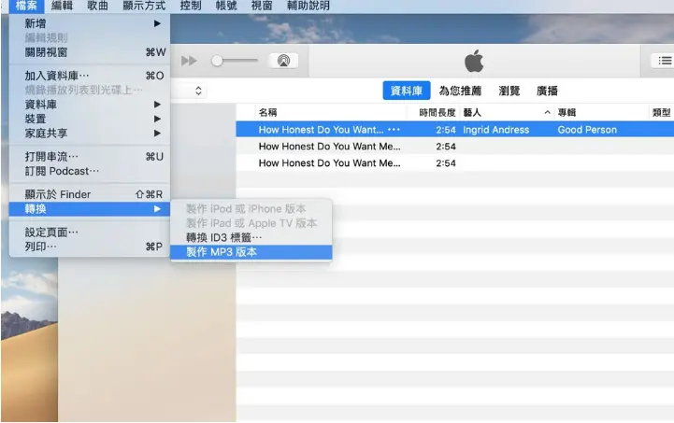Viewport: 674px width, 423px height.
Task: Switch to the 資料庫 tab
Action: click(x=407, y=91)
